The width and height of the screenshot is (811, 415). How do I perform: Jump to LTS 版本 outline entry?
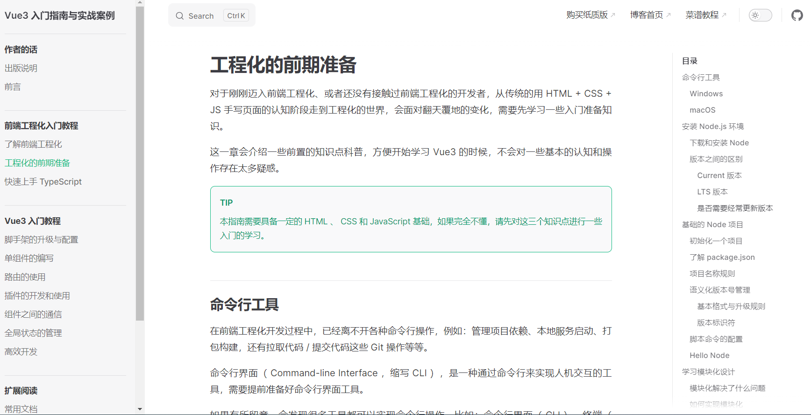[x=712, y=192]
